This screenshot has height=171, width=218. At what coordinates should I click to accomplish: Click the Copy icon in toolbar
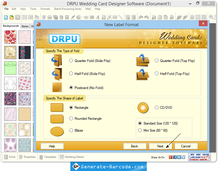click(x=160, y=17)
